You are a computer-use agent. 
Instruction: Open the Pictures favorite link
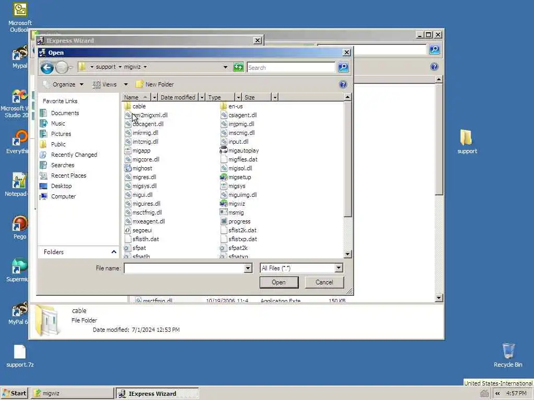pyautogui.click(x=55, y=134)
